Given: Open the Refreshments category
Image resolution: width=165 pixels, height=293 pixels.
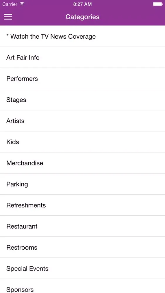Looking at the screenshot, I should point(82,205).
